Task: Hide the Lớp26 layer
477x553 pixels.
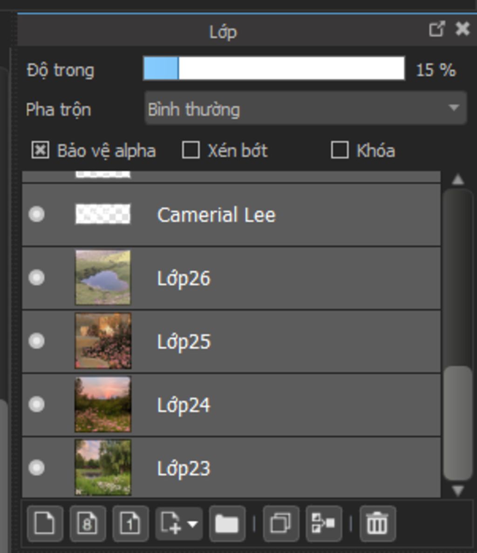Action: (x=37, y=278)
